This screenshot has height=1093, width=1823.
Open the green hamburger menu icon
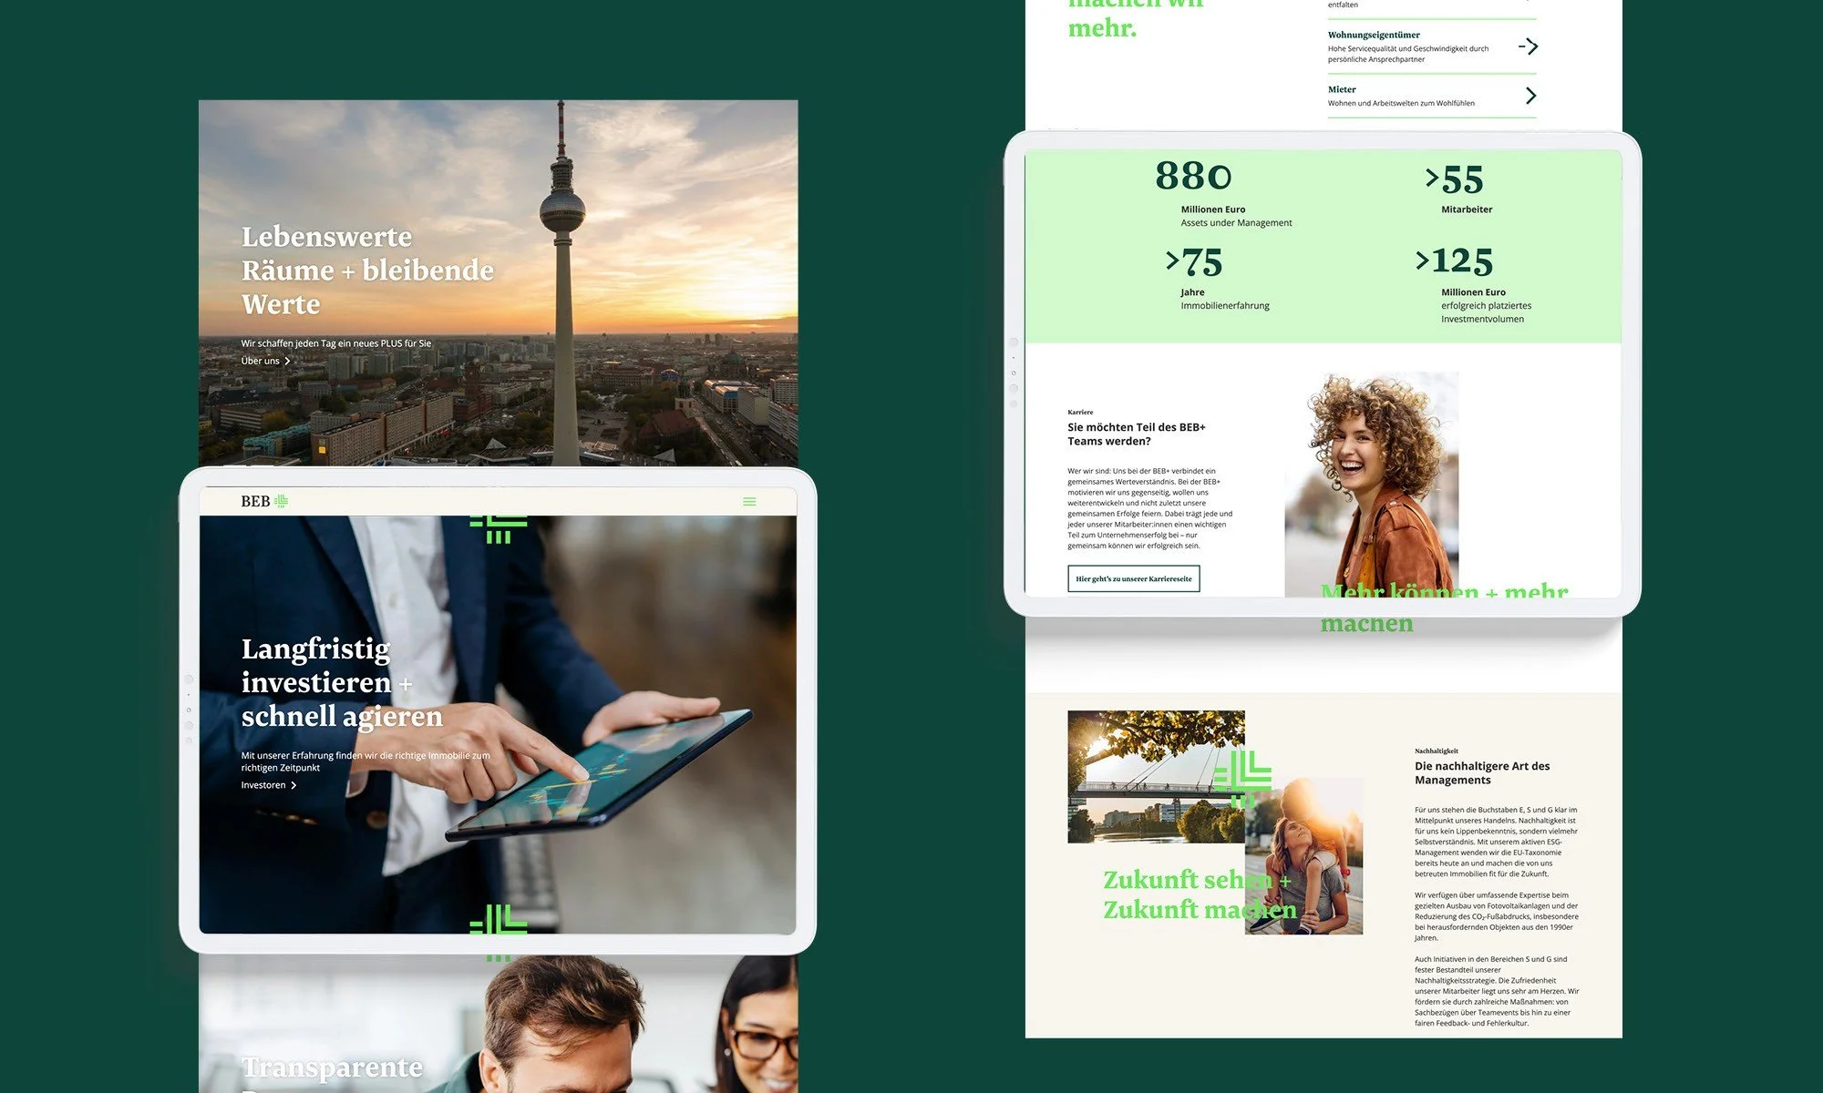(x=749, y=502)
